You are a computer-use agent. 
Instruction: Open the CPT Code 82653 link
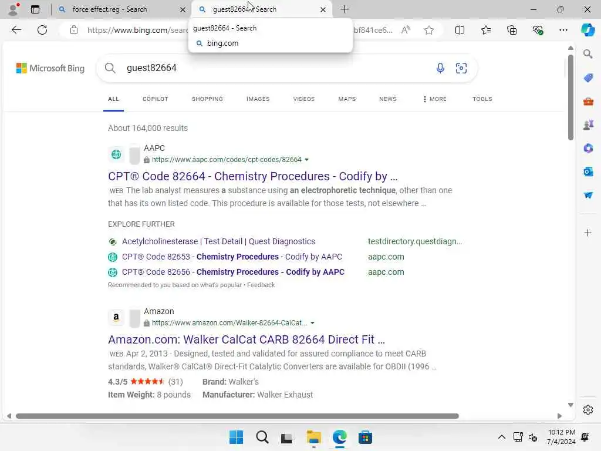232,257
